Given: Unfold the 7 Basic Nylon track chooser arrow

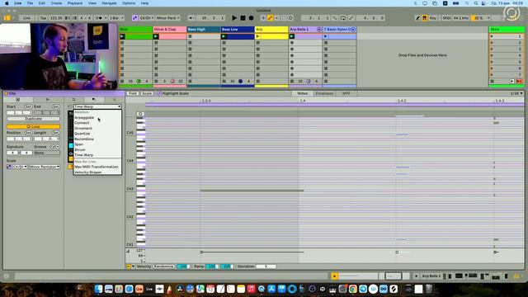Looking at the screenshot, I should 353,30.
